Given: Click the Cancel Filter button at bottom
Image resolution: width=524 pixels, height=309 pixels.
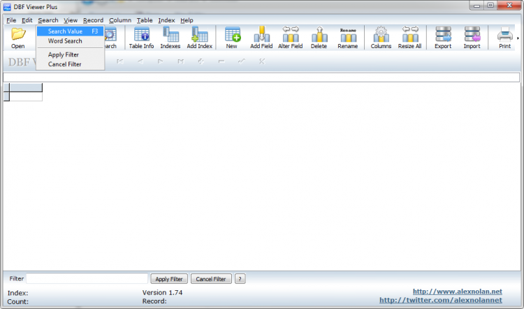Looking at the screenshot, I should pos(211,278).
